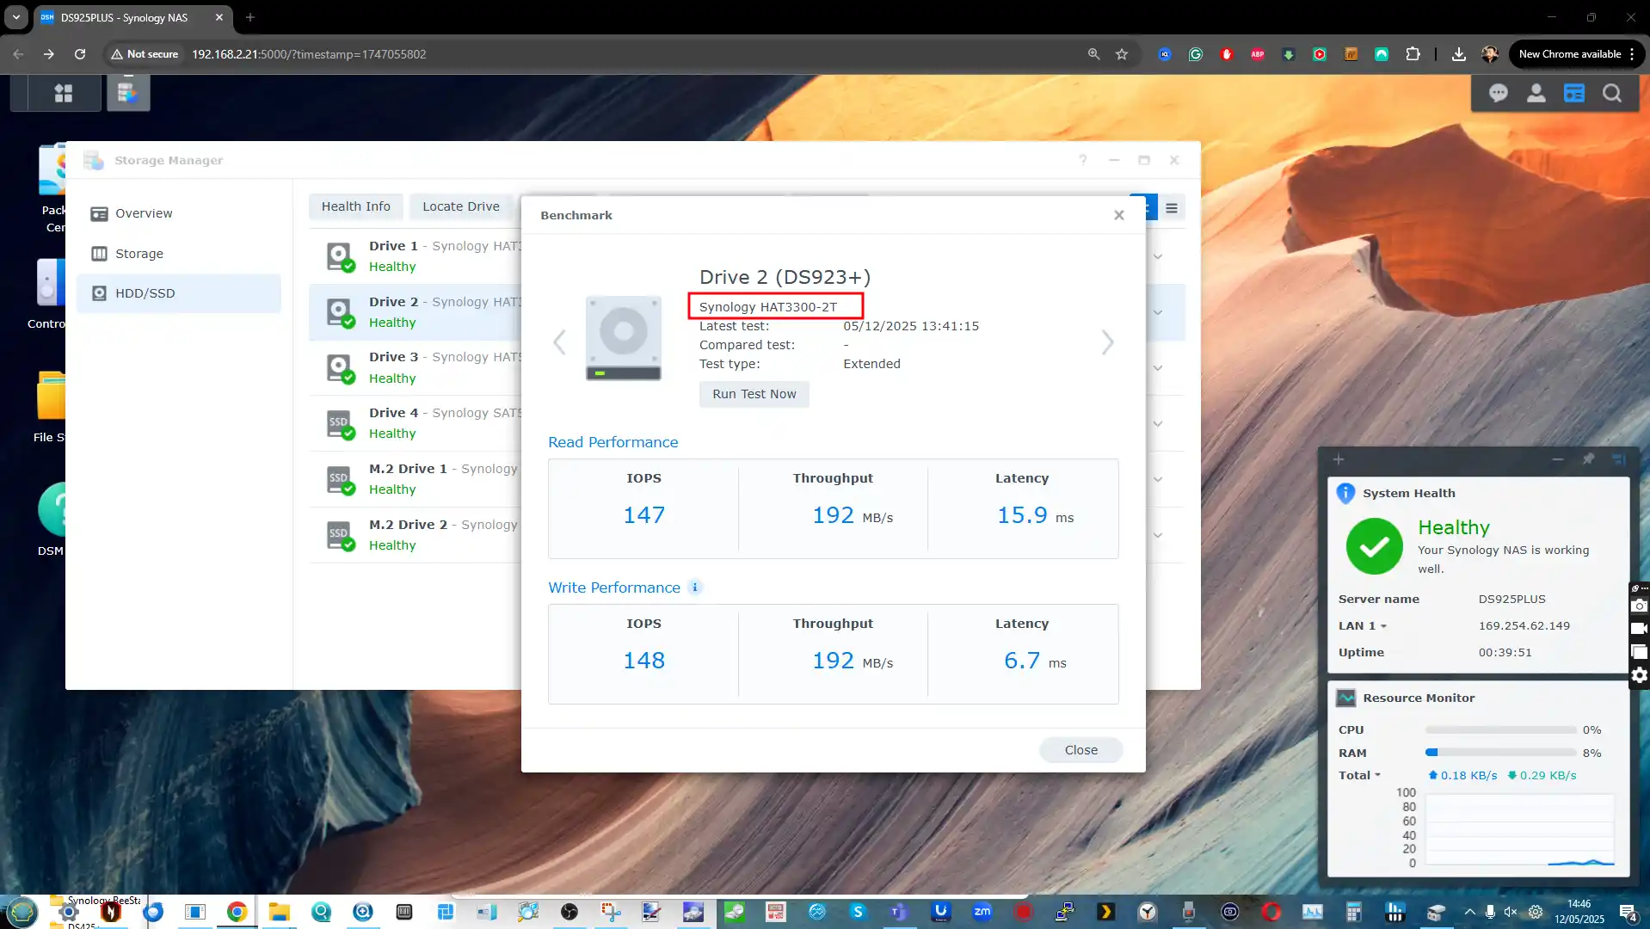Open the Chrome tab search dropdown

15,17
